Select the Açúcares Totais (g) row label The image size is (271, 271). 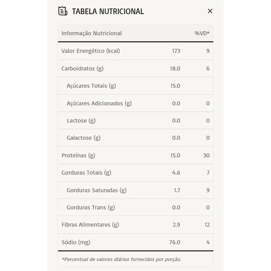[x=91, y=86]
